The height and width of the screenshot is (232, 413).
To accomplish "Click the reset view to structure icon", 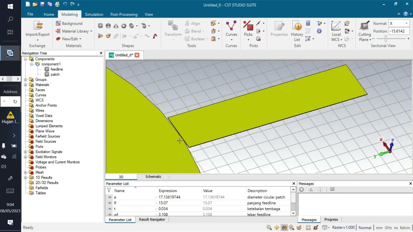I will tap(308, 227).
